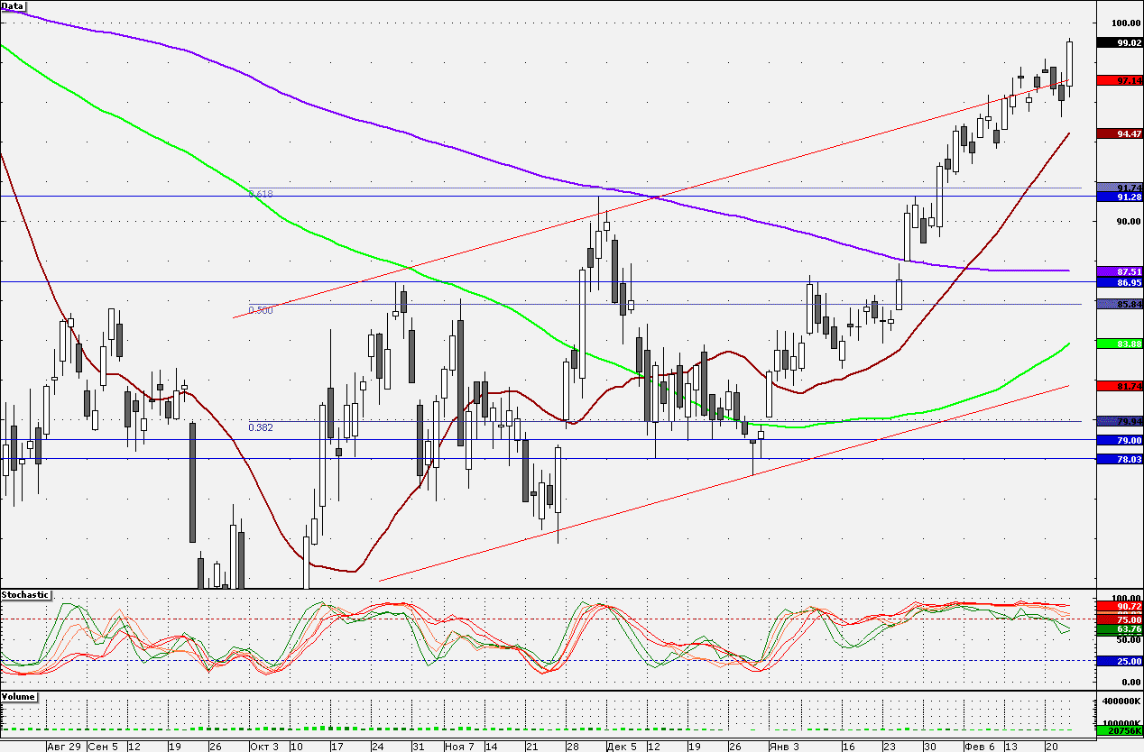Click the 14 date label after Ноя 7
The width and height of the screenshot is (1144, 752).
pos(491,747)
